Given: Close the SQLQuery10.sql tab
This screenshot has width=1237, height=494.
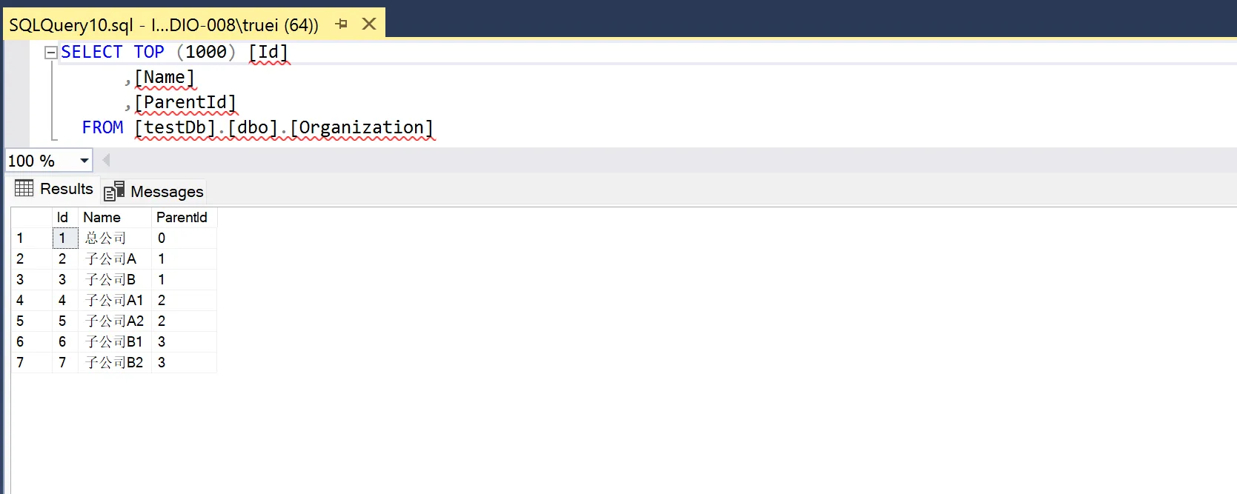Looking at the screenshot, I should tap(368, 24).
